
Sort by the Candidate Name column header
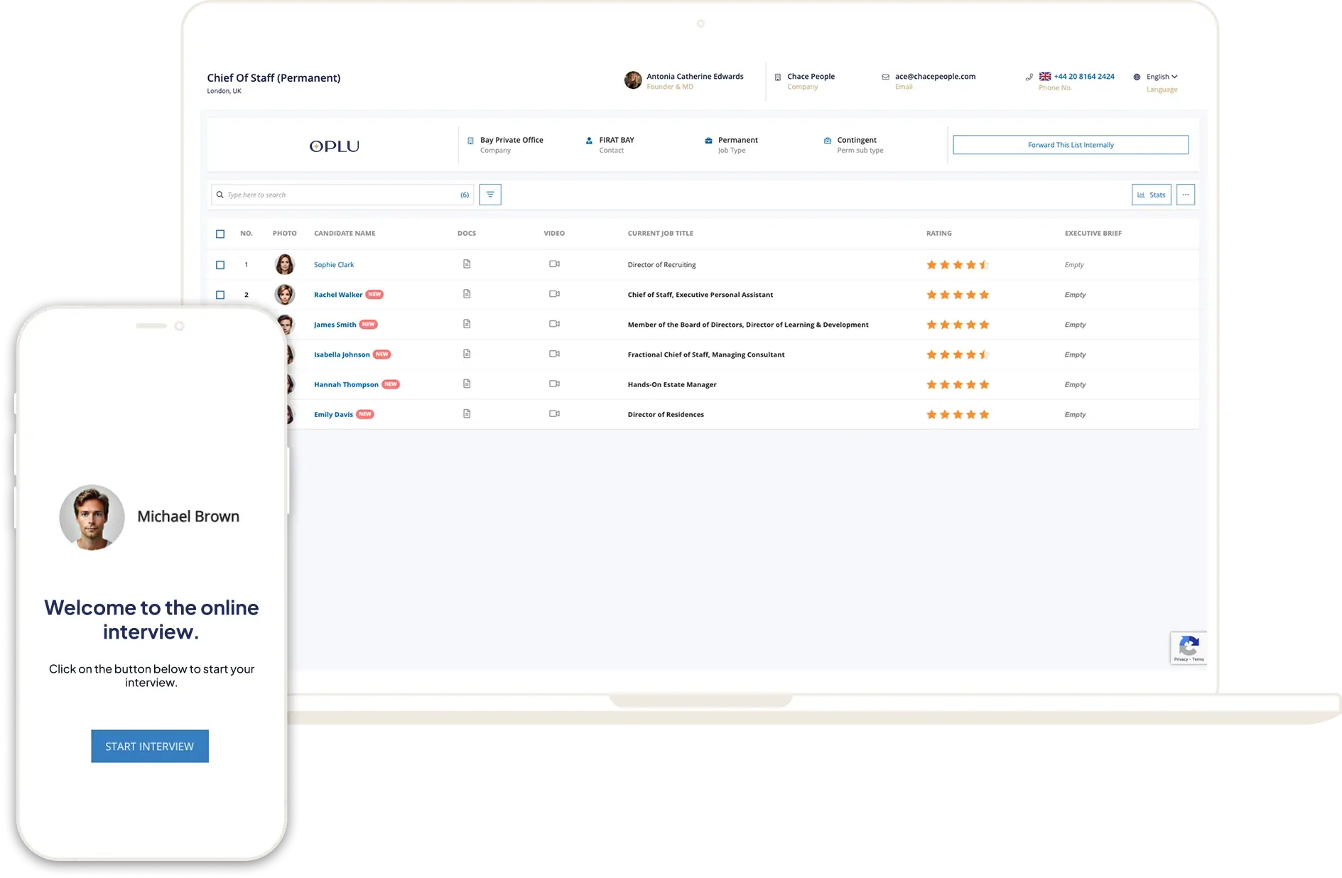(345, 233)
